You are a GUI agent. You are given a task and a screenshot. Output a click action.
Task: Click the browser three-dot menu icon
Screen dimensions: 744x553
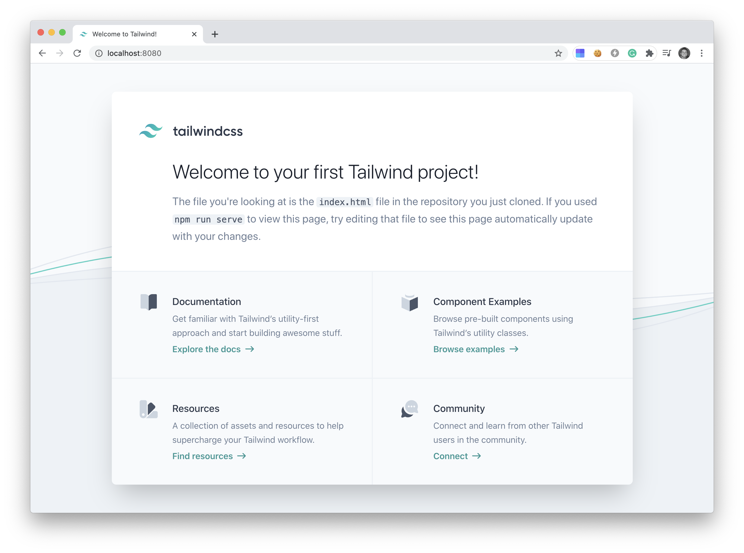coord(702,53)
